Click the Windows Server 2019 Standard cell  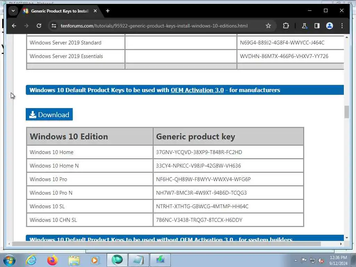[75, 43]
